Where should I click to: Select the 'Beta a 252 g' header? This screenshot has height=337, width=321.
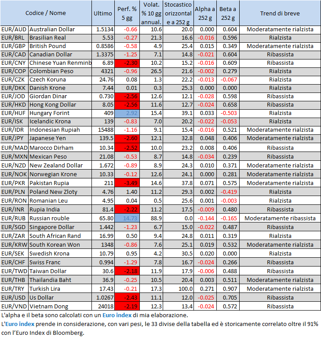[228, 13]
